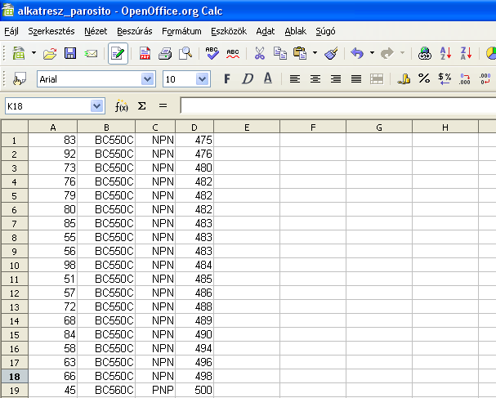The width and height of the screenshot is (496, 398).
Task: Open the Undo history dropdown arrow
Action: pyautogui.click(x=373, y=53)
